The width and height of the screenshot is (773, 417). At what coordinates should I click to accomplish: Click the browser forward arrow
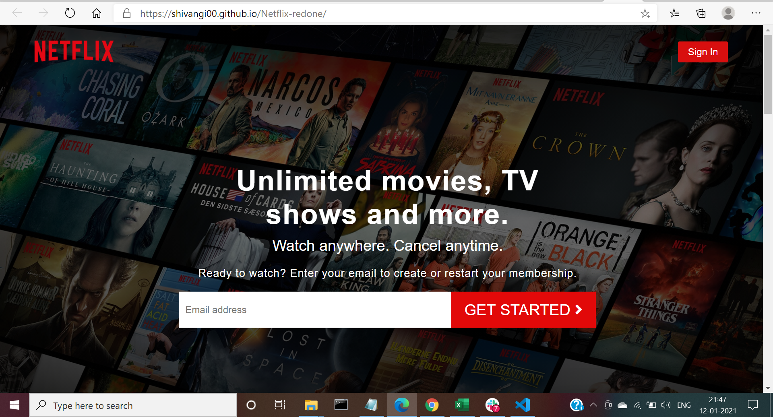point(43,13)
